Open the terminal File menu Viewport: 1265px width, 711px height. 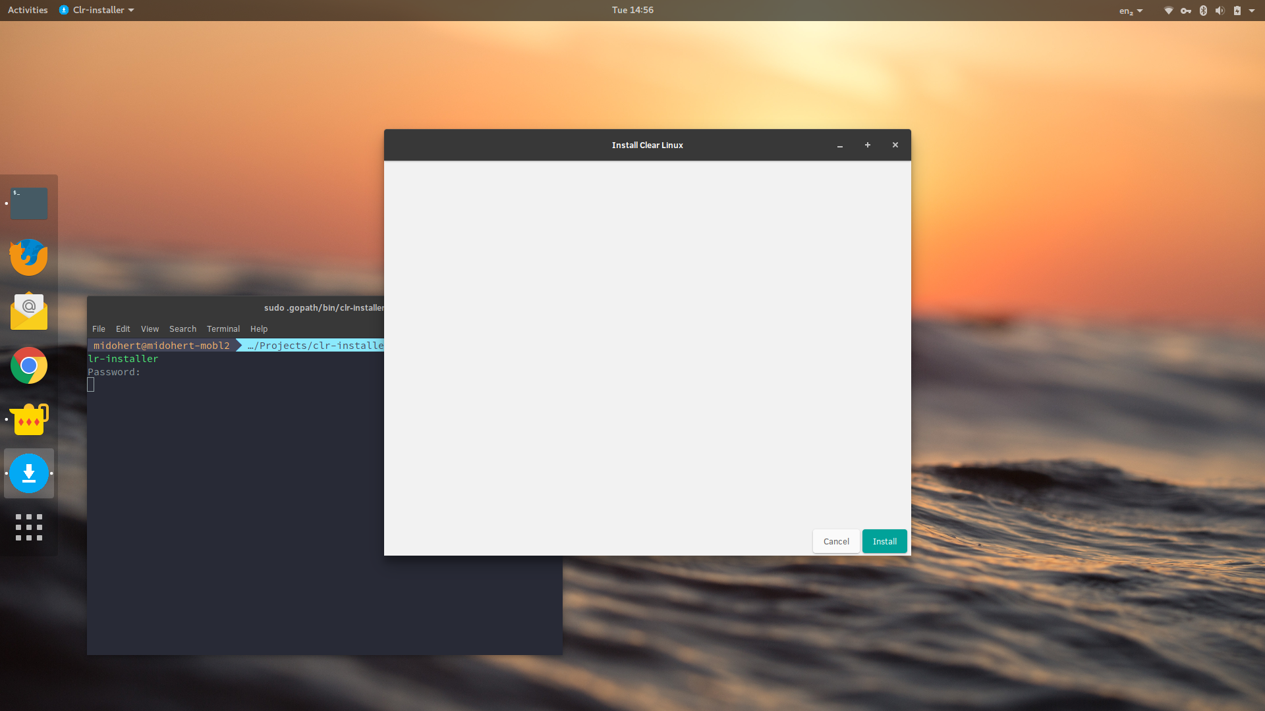coord(99,329)
